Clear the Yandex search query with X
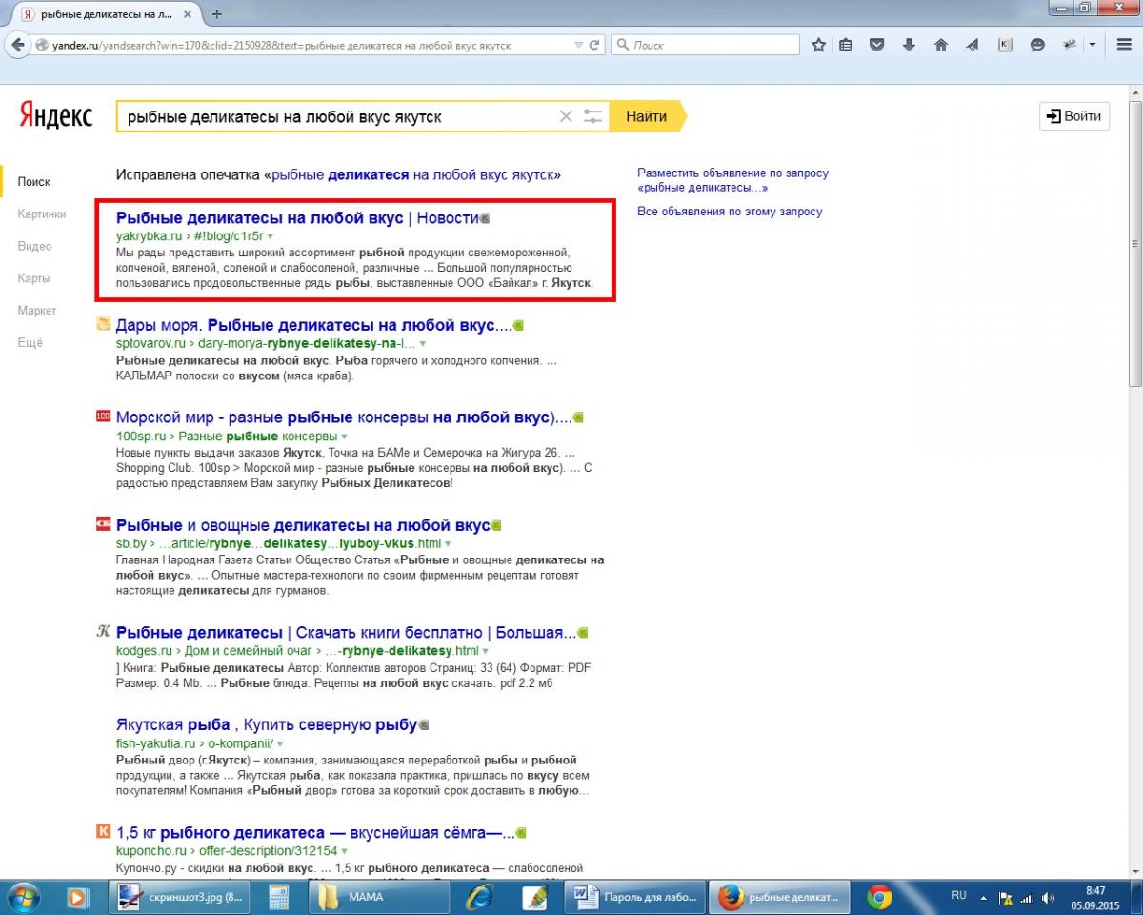Screen dimensions: 1143x915 click(566, 116)
